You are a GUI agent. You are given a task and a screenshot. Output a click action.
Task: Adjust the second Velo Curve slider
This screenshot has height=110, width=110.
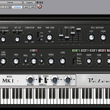(67, 37)
